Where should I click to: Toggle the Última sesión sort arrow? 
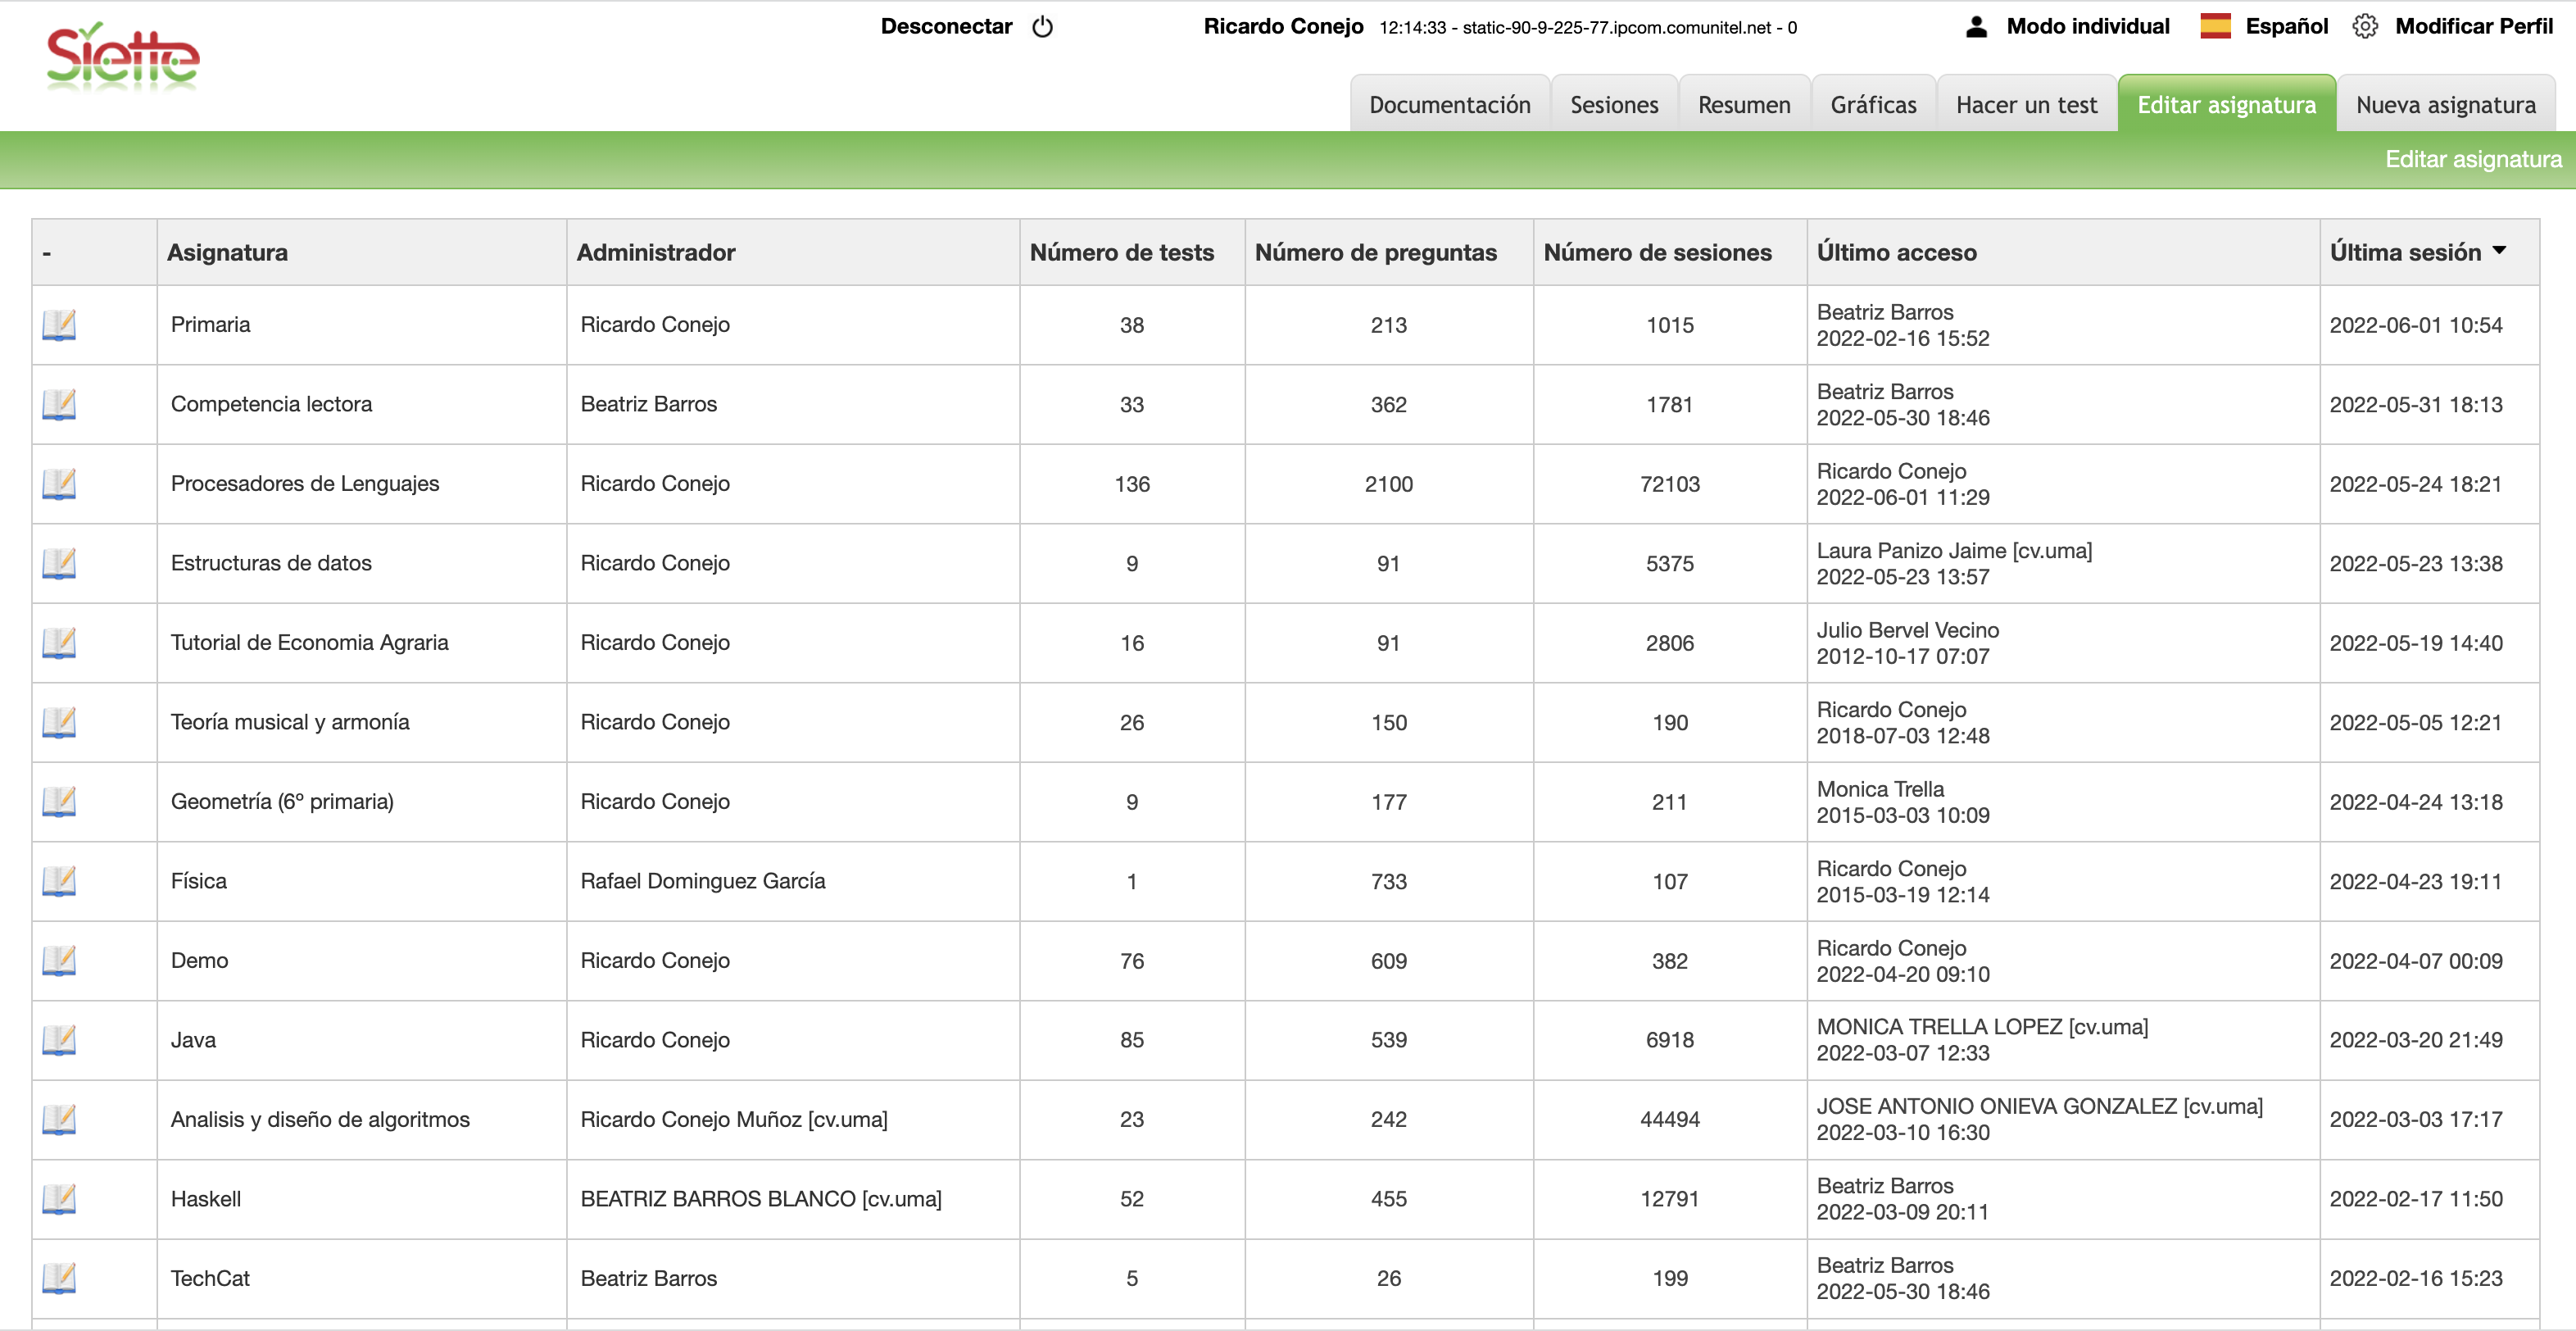pos(2499,251)
